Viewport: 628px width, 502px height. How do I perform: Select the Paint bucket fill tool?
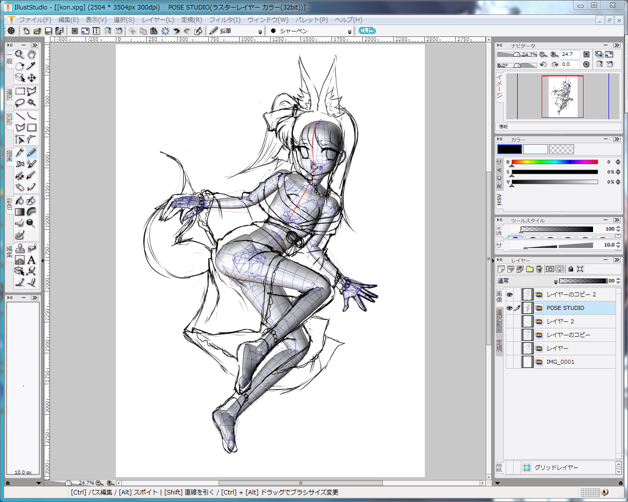[19, 201]
